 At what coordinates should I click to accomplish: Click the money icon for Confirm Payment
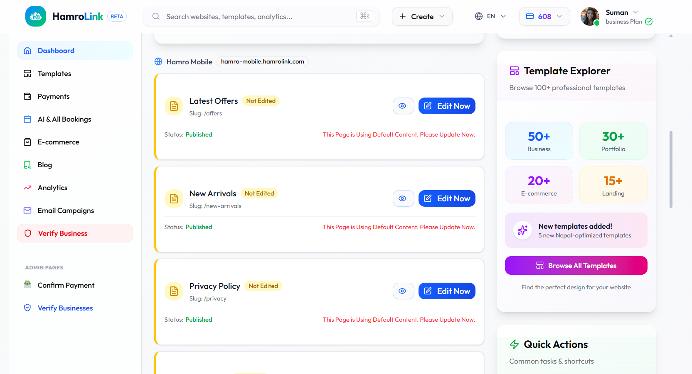click(x=27, y=285)
